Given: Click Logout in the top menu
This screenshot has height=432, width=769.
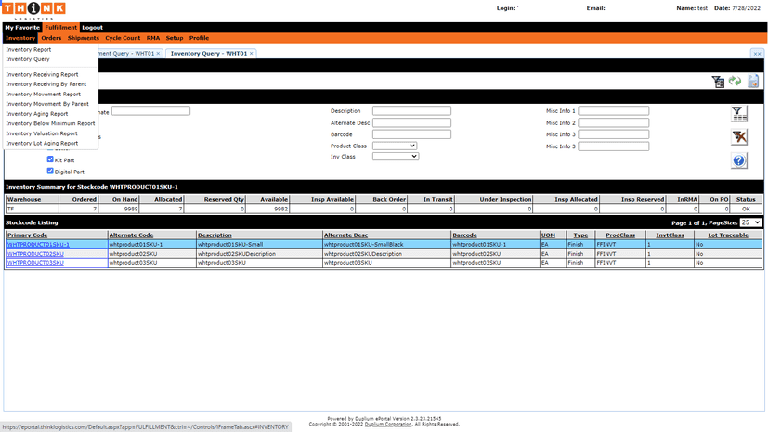Looking at the screenshot, I should pos(92,28).
